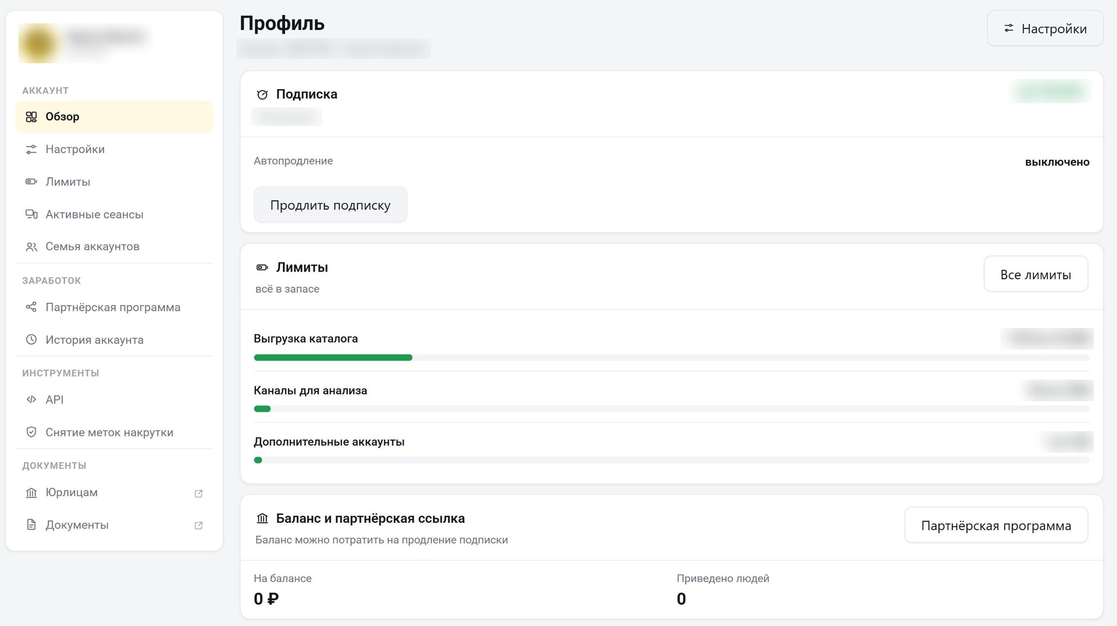
Task: Click the выключено autorenewal status text
Action: 1057,162
